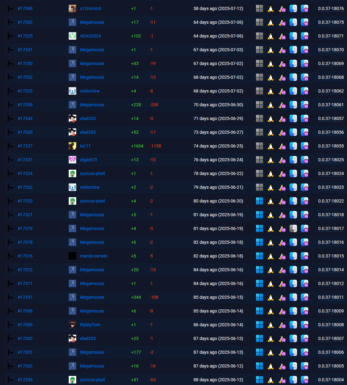Open build version 0.0.37-18011
This screenshot has width=347, height=385.
coord(331,297)
